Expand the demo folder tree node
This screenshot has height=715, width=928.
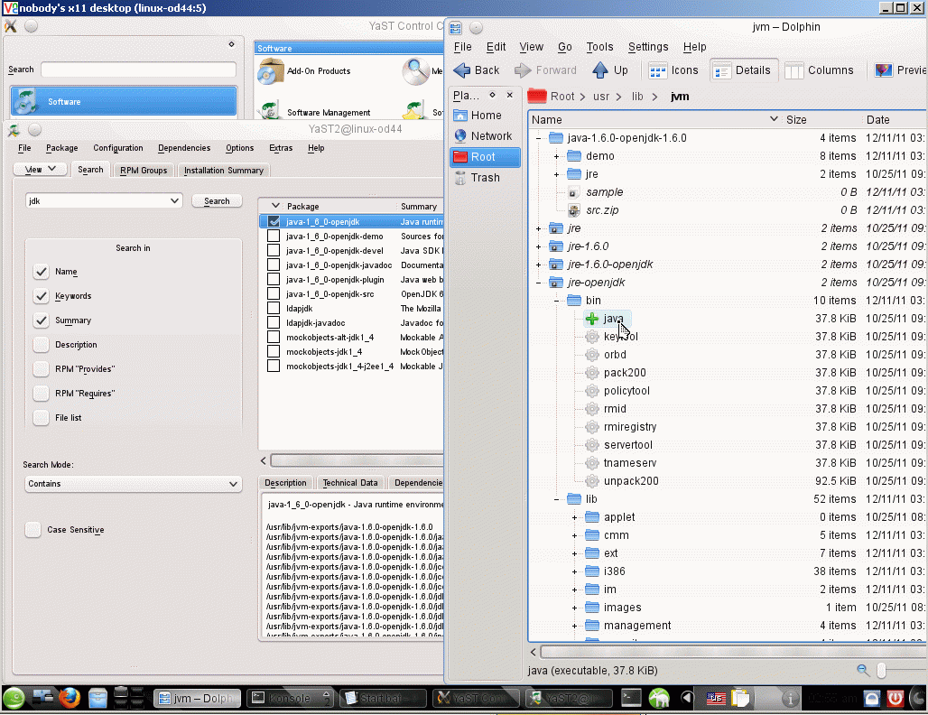pyautogui.click(x=556, y=156)
